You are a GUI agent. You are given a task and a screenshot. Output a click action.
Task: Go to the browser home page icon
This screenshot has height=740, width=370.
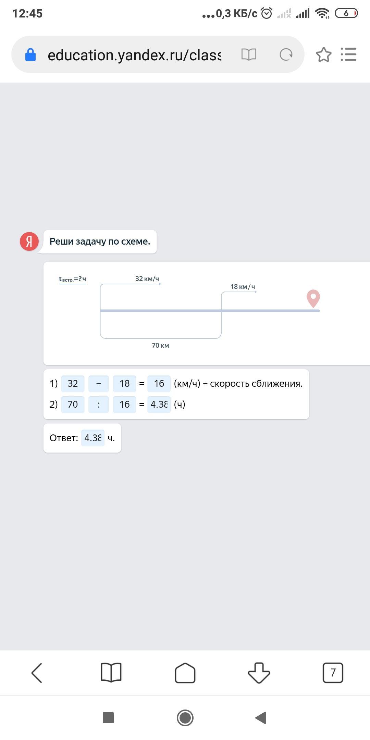coord(185,673)
